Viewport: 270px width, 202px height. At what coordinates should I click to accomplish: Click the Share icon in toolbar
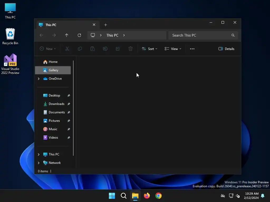(118, 49)
